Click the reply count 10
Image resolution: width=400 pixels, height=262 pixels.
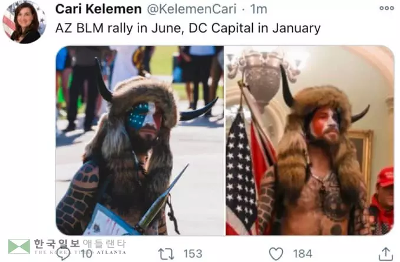pyautogui.click(x=87, y=254)
